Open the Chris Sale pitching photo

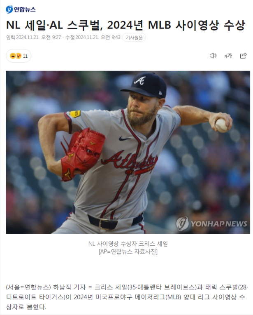pos(128,152)
